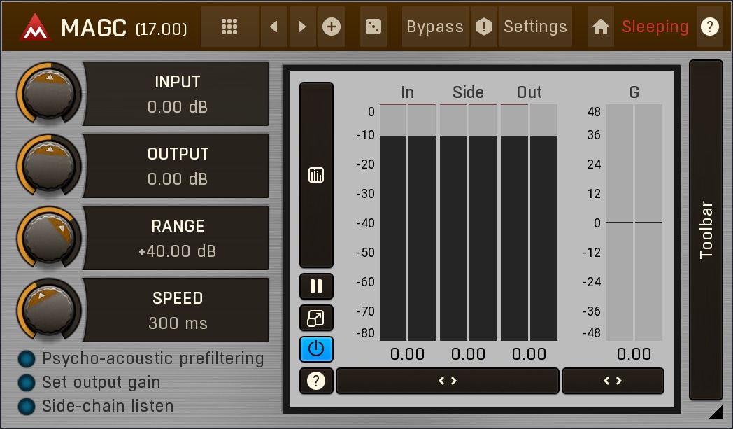733x429 pixels.
Task: Click the add preset plus icon
Action: click(x=332, y=27)
